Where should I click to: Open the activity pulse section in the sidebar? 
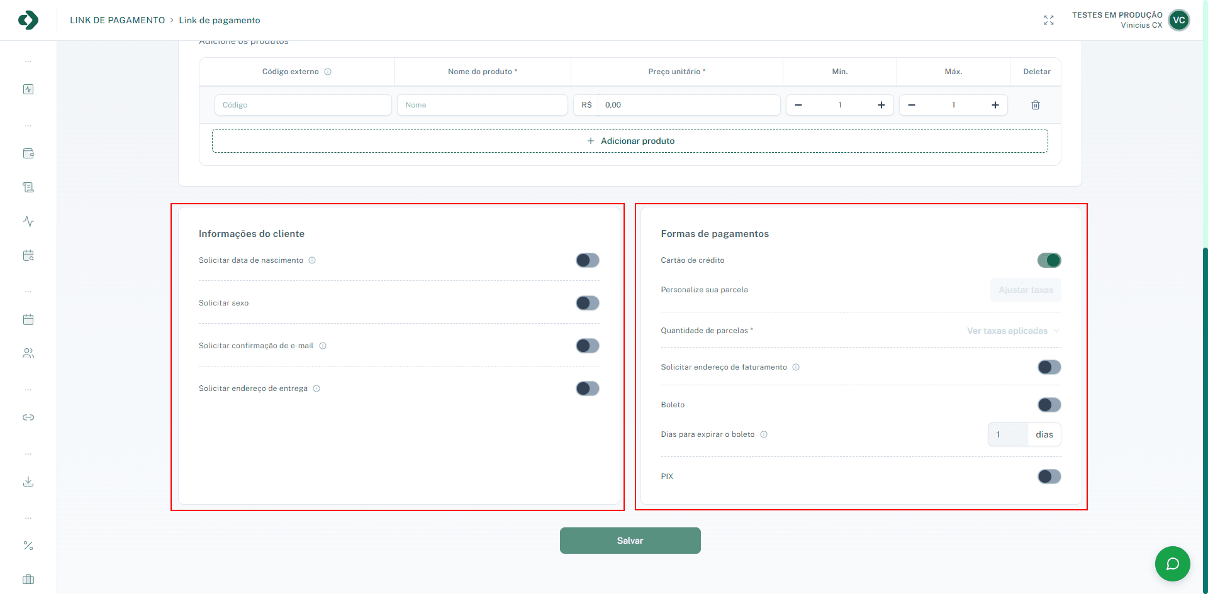coord(28,221)
